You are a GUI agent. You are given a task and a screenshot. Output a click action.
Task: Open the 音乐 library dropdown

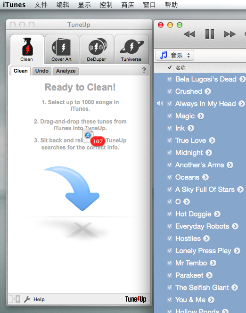[x=175, y=55]
